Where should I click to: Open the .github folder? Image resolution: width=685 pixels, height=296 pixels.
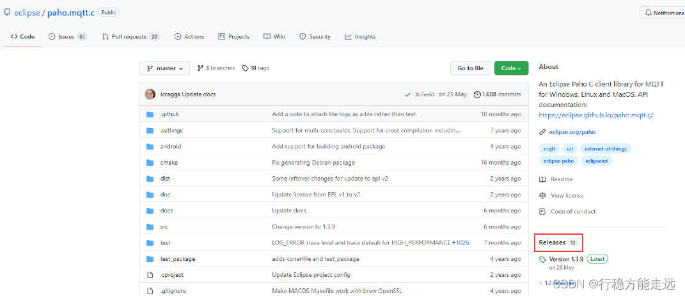pyautogui.click(x=170, y=114)
